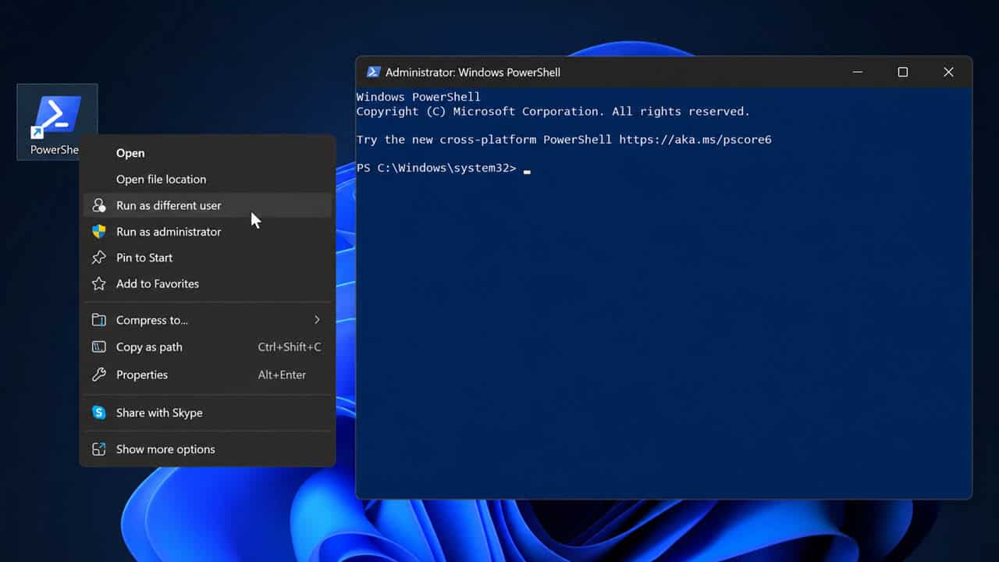Image resolution: width=999 pixels, height=562 pixels.
Task: Minimize the PowerShell window
Action: 858,72
